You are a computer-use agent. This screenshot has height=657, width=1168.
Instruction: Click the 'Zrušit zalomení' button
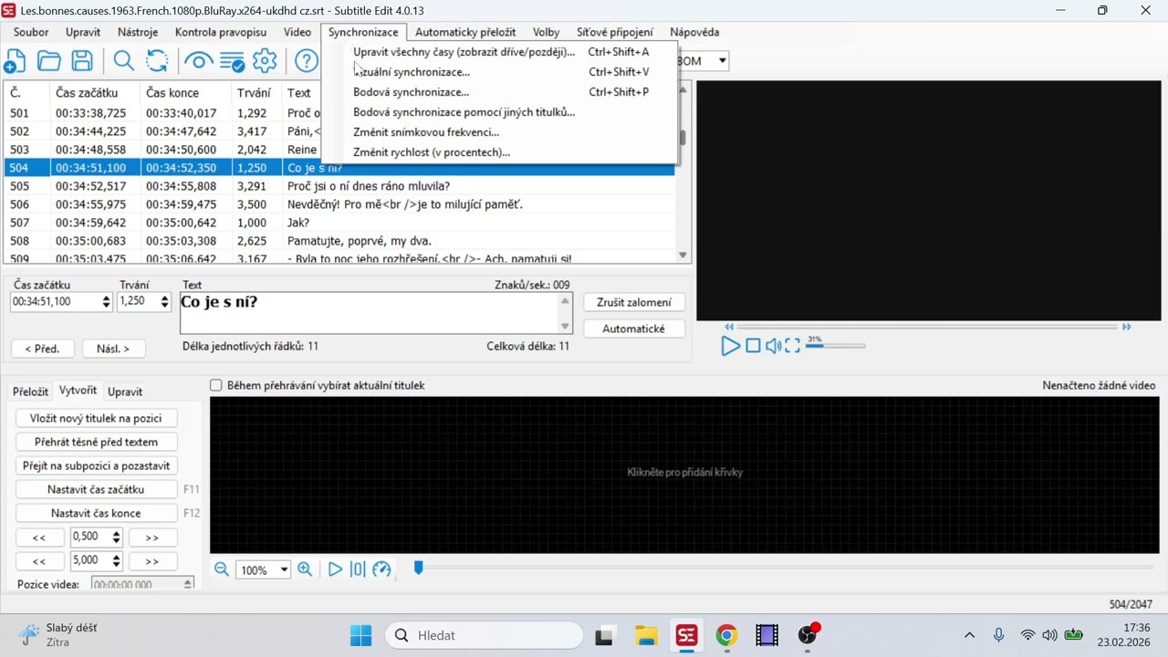[634, 302]
